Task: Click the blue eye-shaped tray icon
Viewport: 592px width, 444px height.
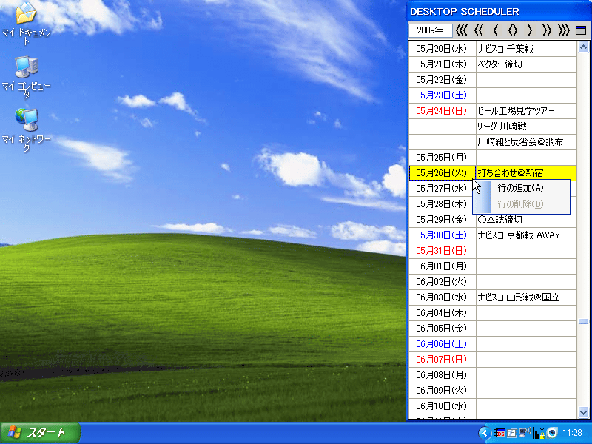Action: pos(552,433)
